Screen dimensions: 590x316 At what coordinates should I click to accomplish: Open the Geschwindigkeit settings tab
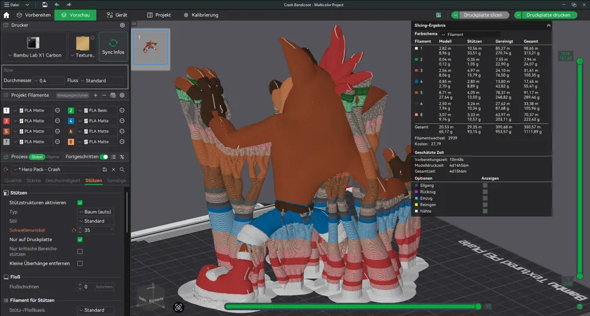[x=63, y=180]
